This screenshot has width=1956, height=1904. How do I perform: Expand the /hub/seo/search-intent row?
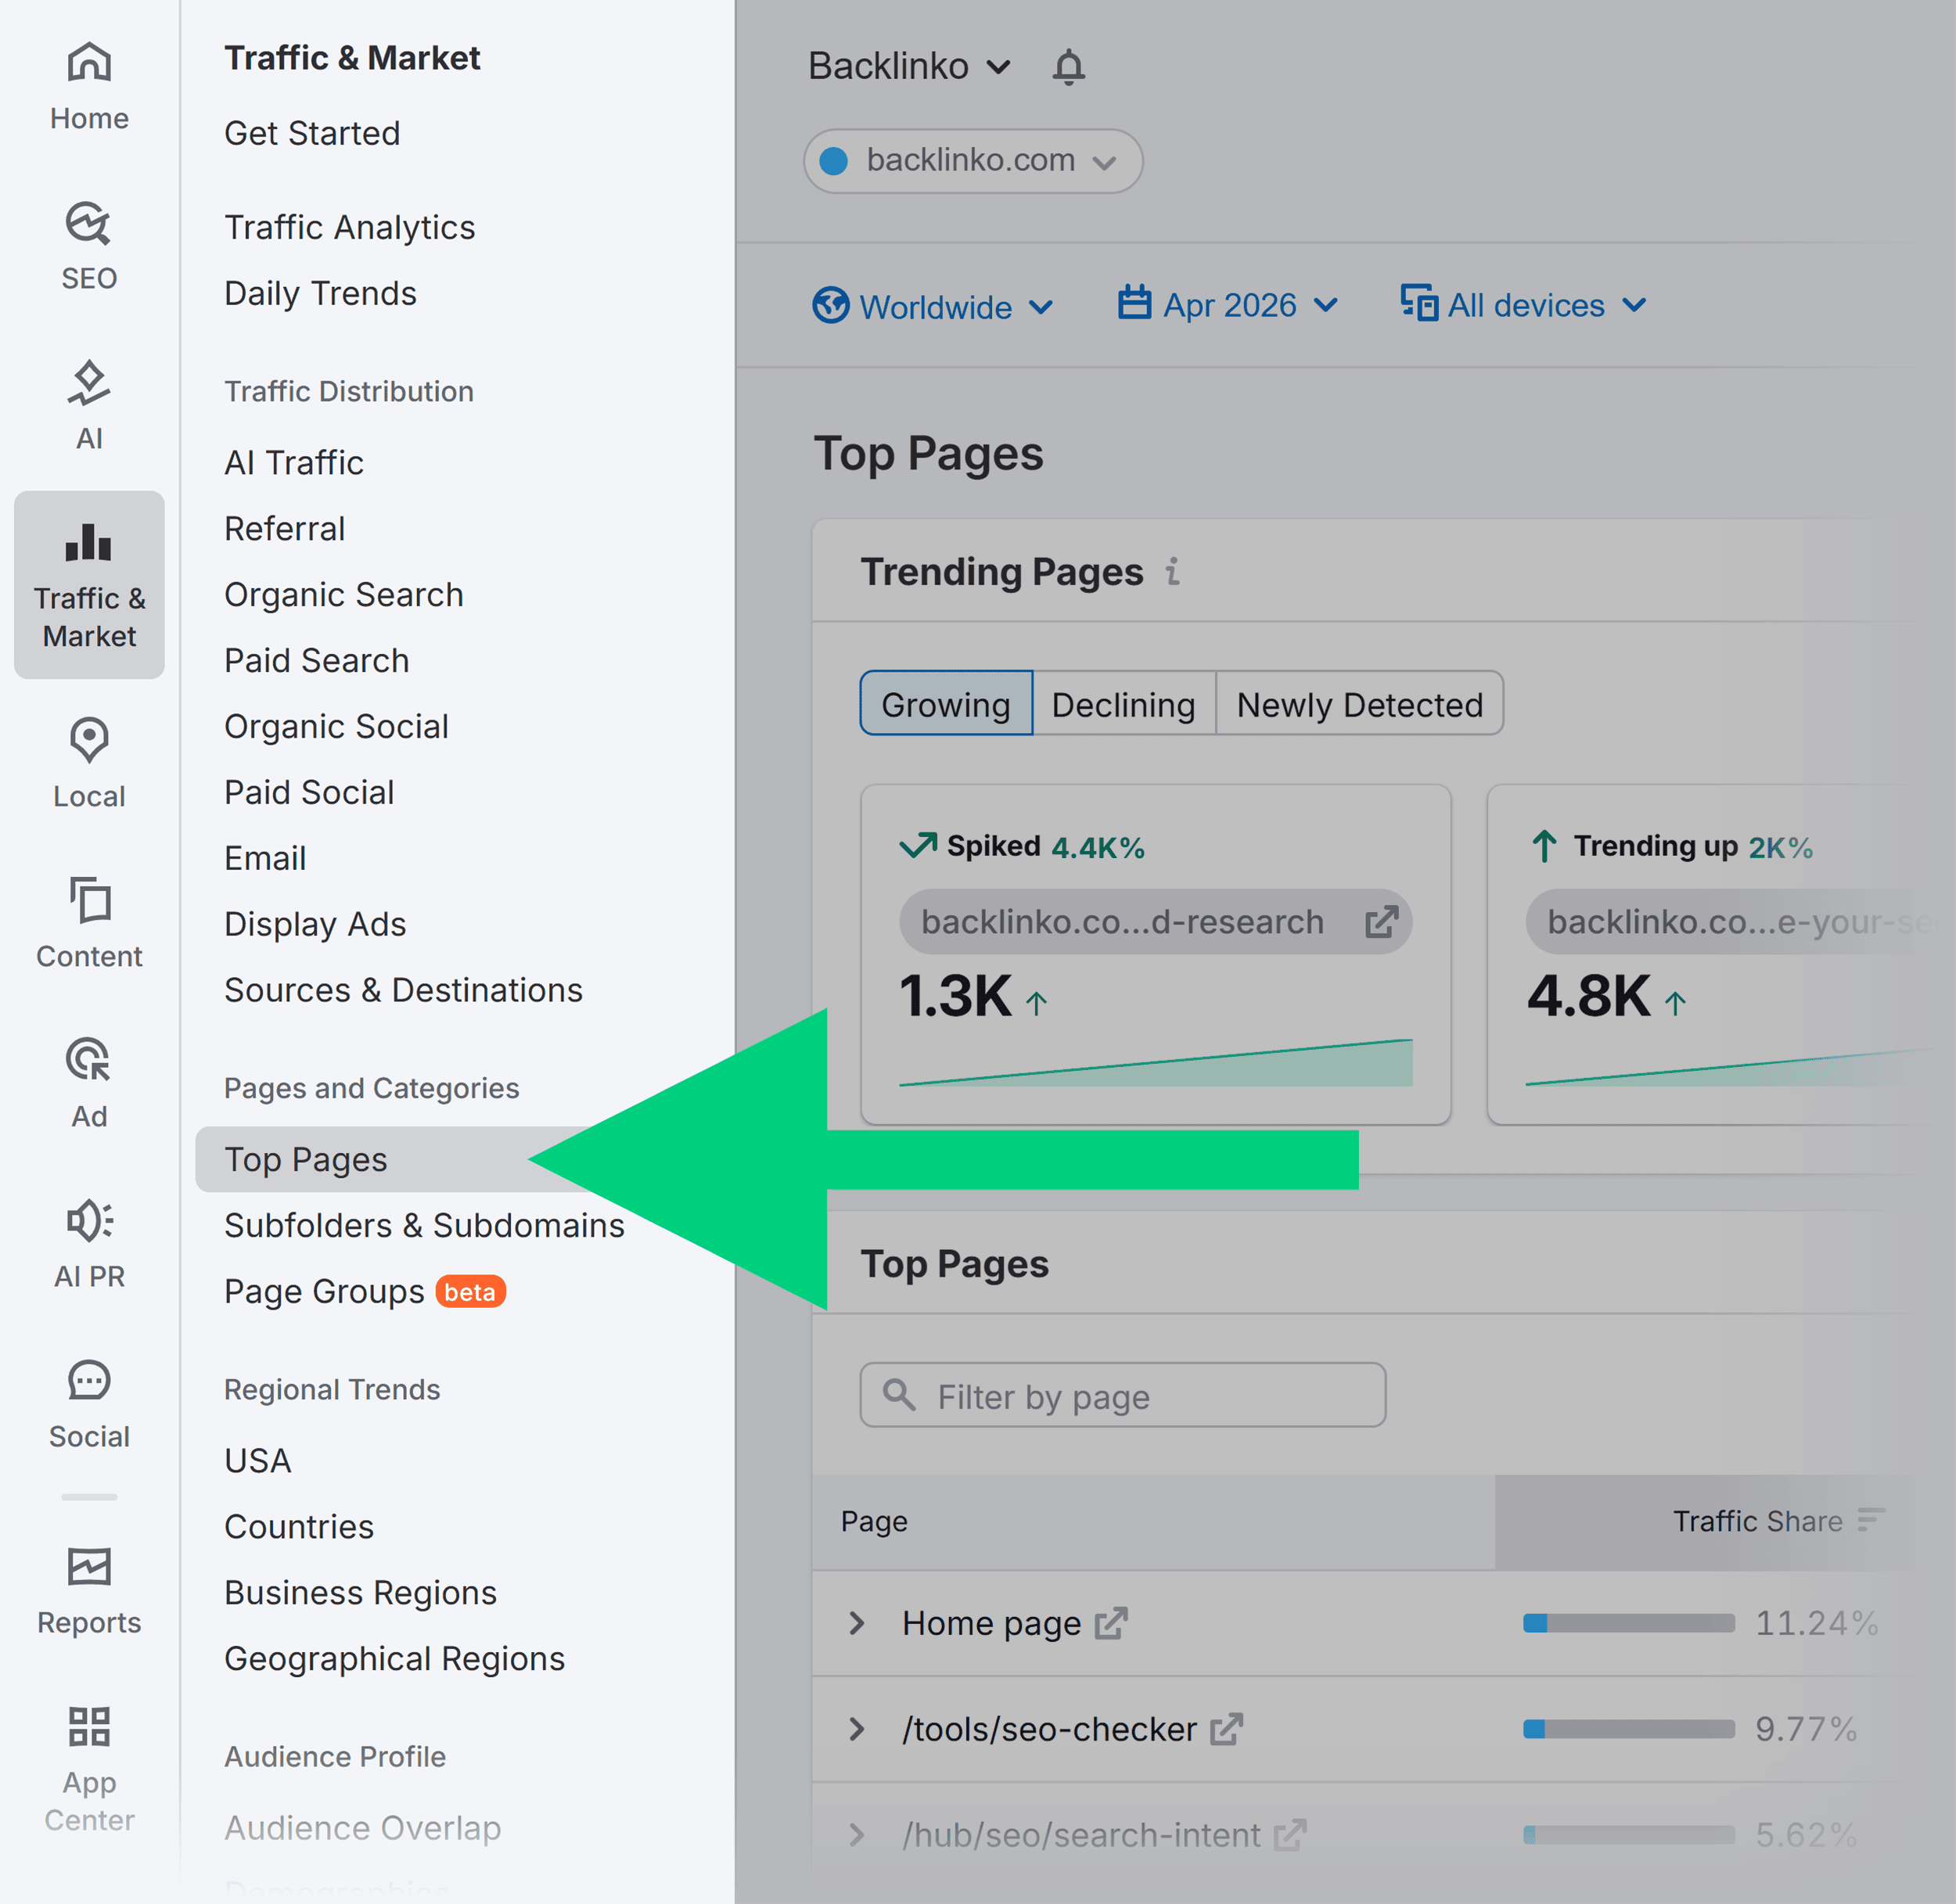click(857, 1835)
